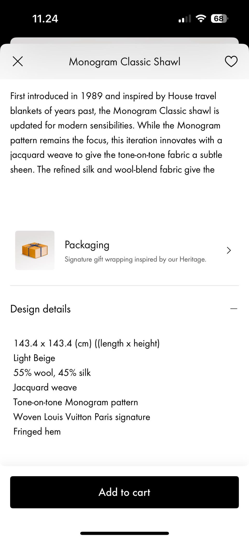Tap the Wi-Fi status icon

pyautogui.click(x=200, y=19)
